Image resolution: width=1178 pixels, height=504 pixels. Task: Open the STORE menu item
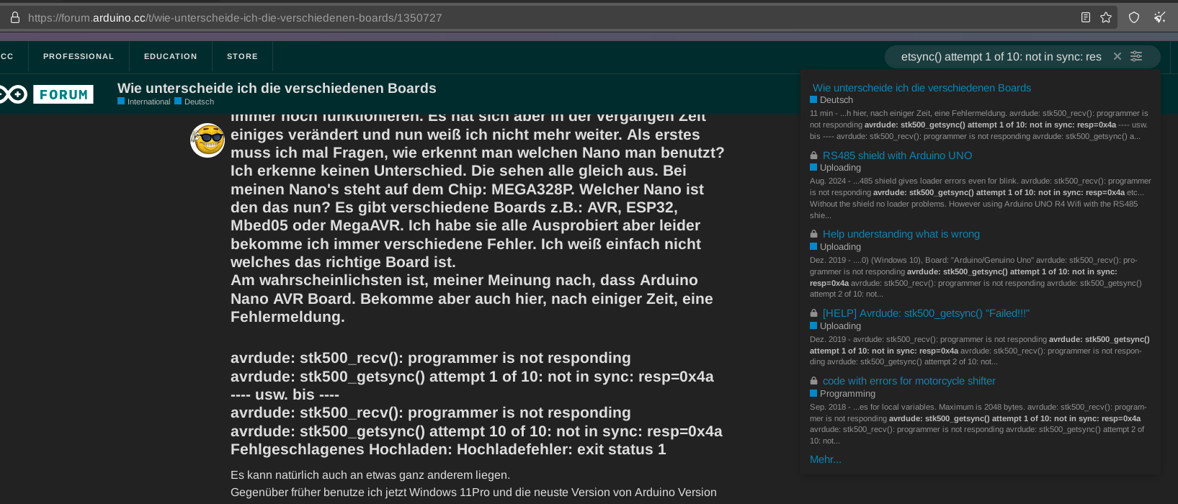coord(242,56)
